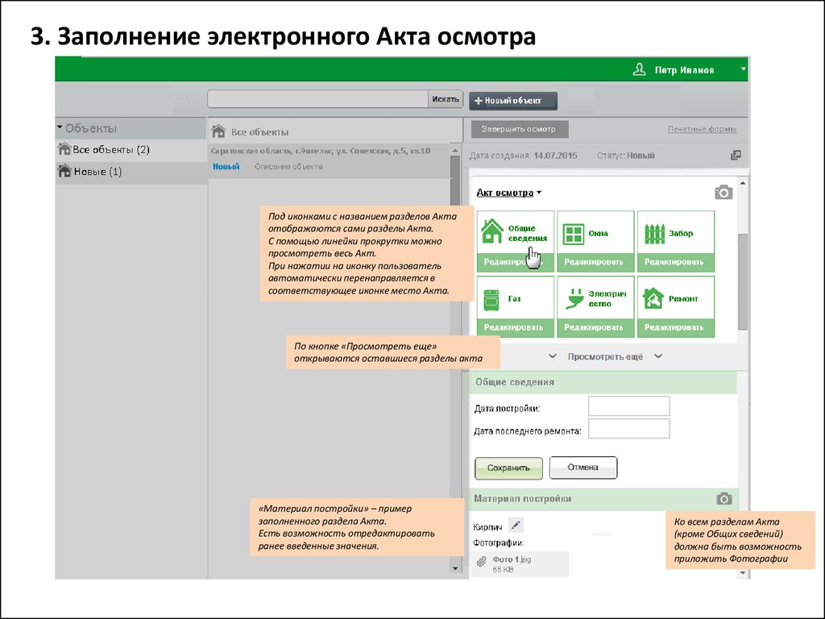The width and height of the screenshot is (825, 619).
Task: Click camera icon in Материал постройки header
Action: tap(723, 499)
